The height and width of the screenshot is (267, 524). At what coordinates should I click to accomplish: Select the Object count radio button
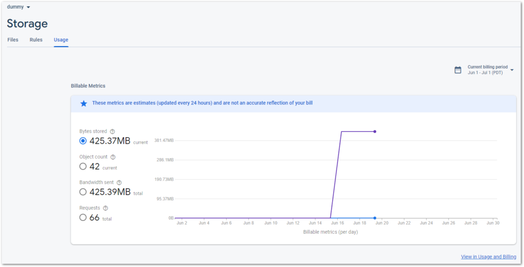pyautogui.click(x=83, y=166)
